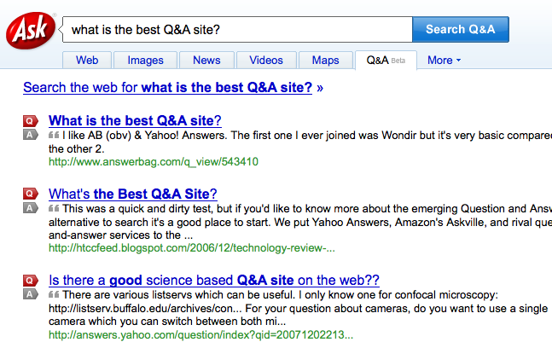
Task: Select the Q&A Beta tab
Action: tap(386, 60)
